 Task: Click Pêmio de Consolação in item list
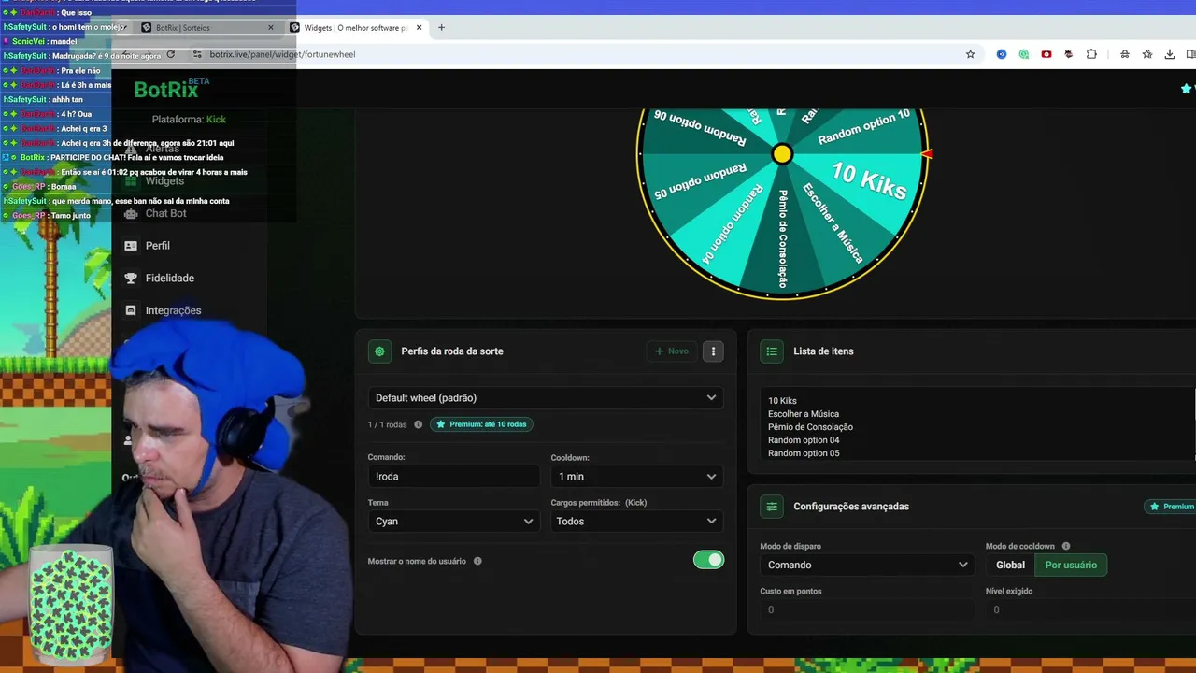[x=810, y=427]
